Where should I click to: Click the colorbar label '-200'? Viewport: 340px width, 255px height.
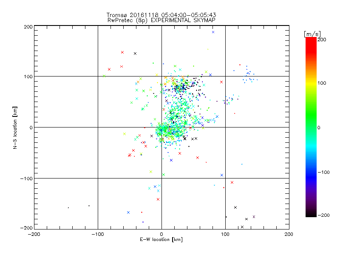323,215
